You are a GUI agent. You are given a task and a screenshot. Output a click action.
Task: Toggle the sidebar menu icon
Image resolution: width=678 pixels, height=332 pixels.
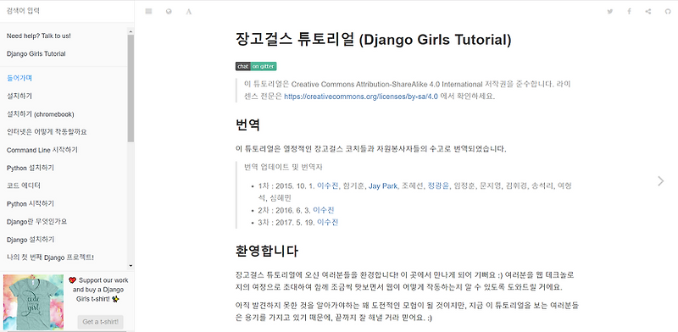click(x=149, y=11)
